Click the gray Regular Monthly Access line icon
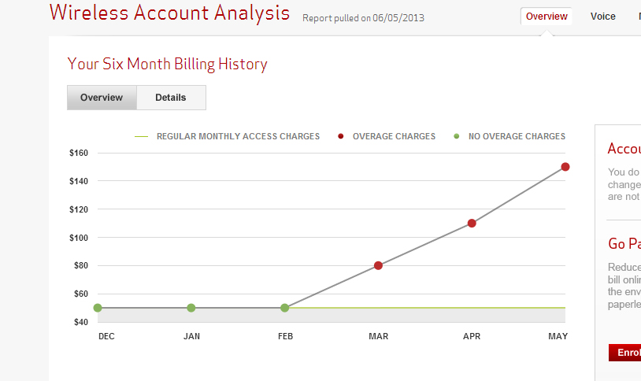Viewport: 641px width, 381px height. pyautogui.click(x=142, y=136)
